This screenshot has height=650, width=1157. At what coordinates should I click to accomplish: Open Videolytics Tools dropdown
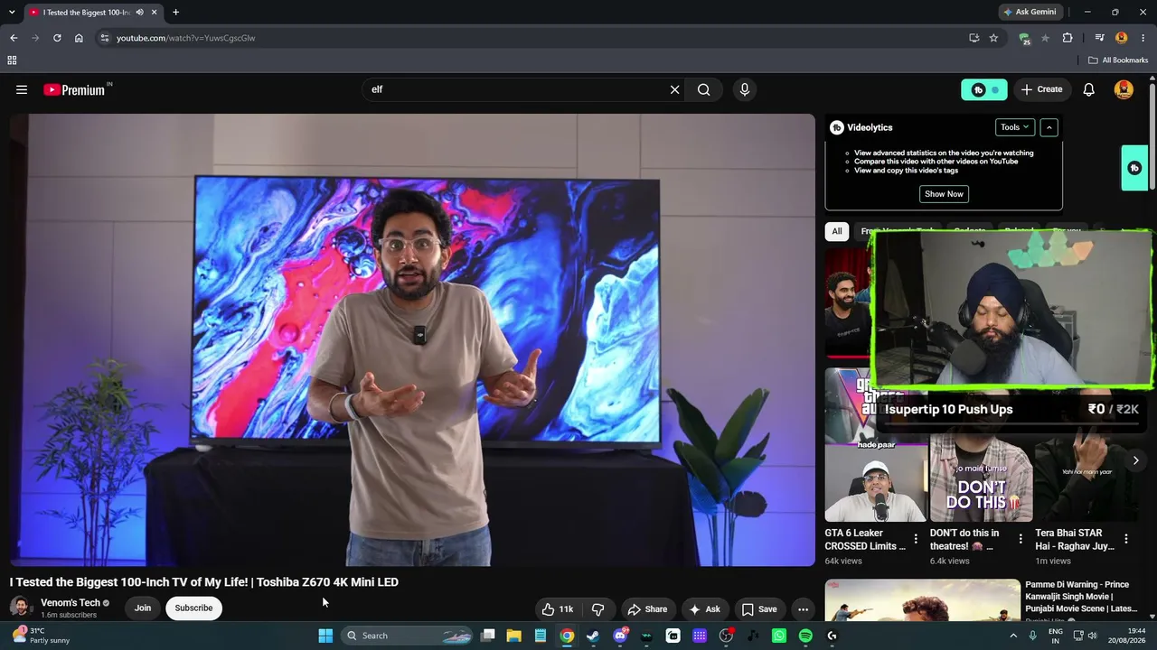click(1014, 127)
